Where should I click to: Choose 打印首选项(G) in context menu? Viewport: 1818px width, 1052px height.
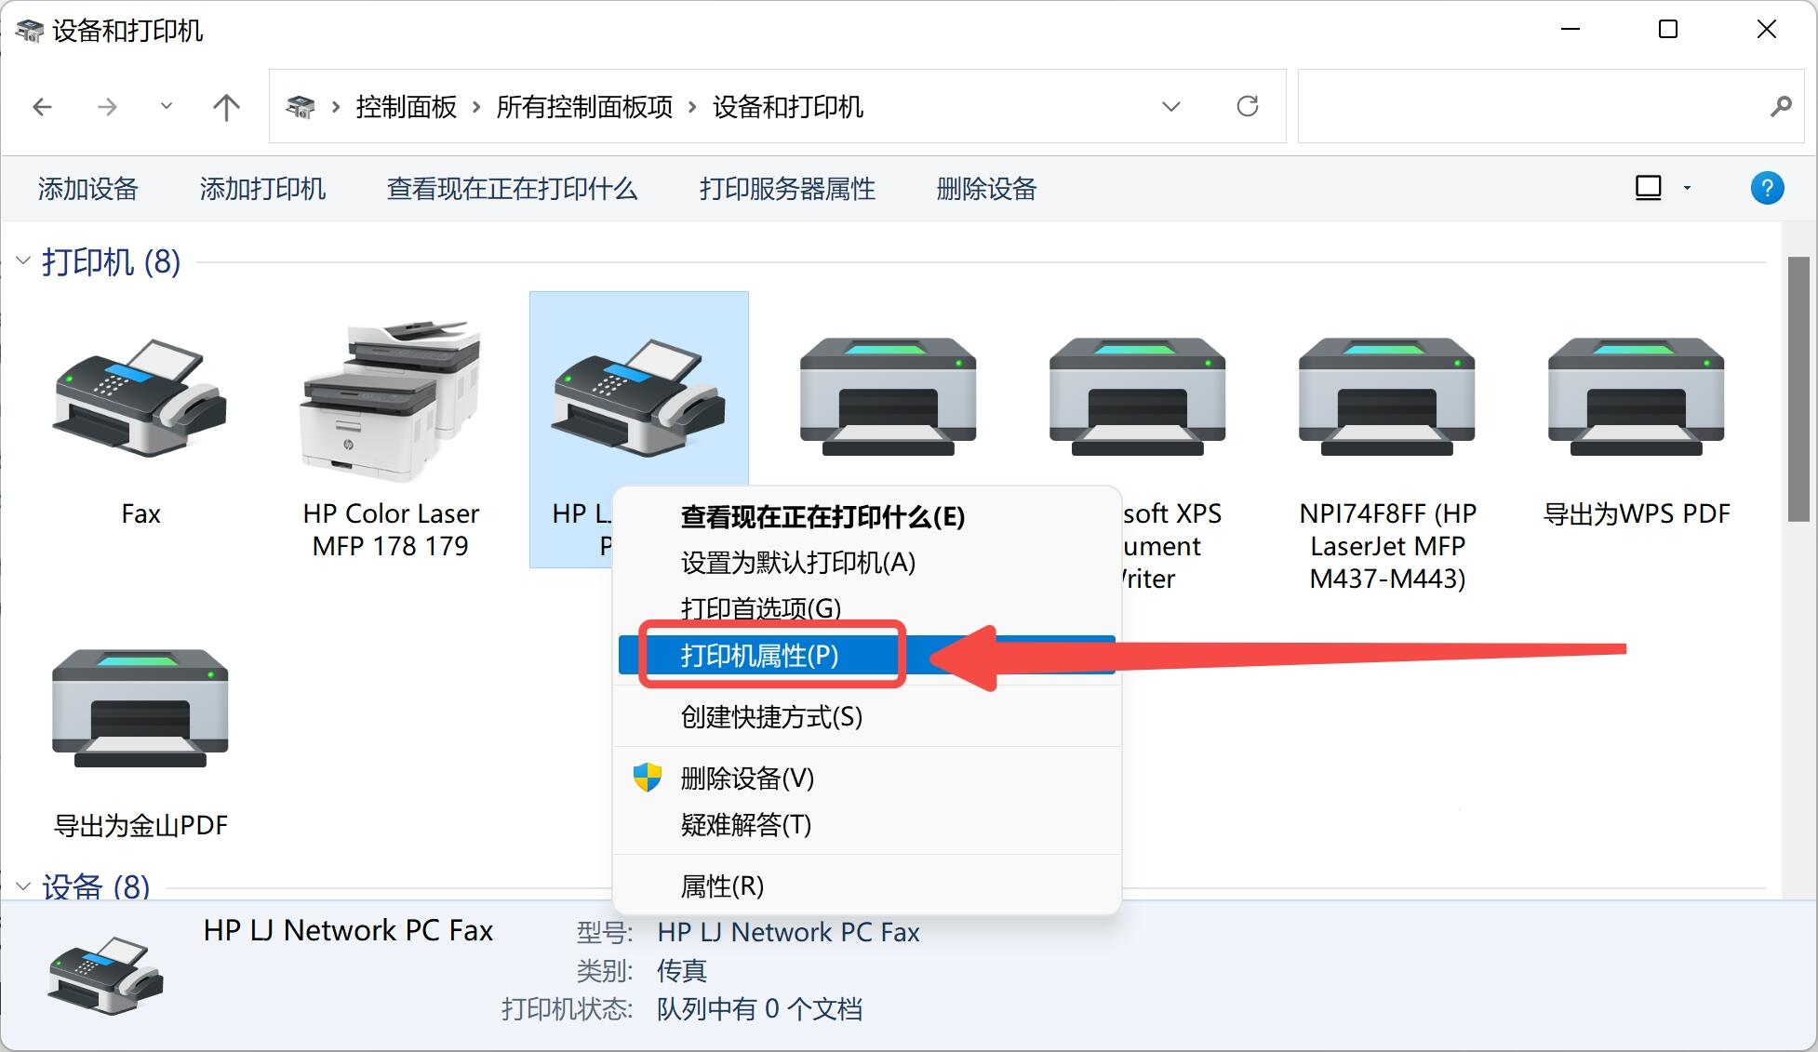[x=867, y=608]
